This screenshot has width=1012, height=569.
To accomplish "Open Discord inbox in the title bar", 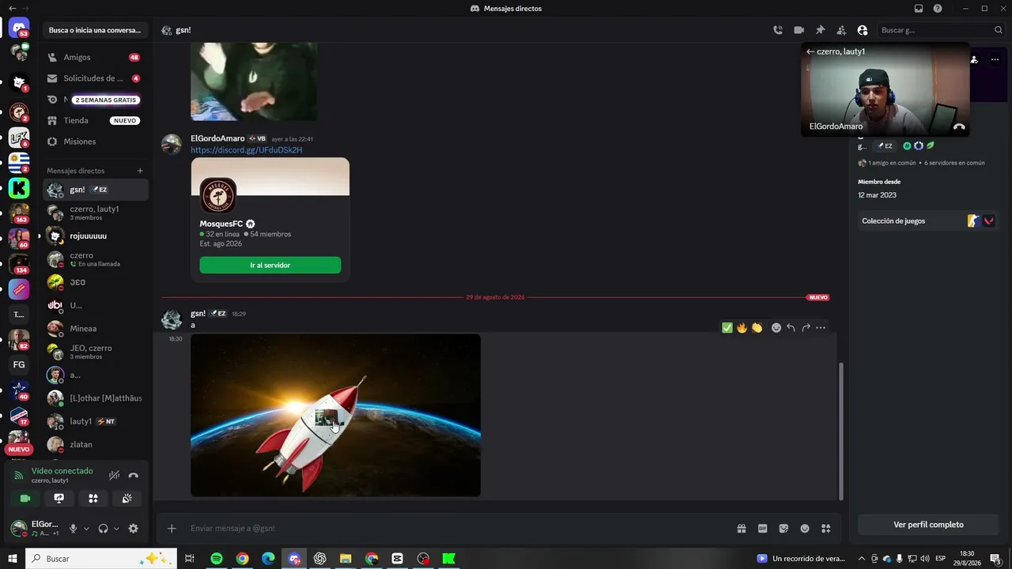I will [x=919, y=9].
